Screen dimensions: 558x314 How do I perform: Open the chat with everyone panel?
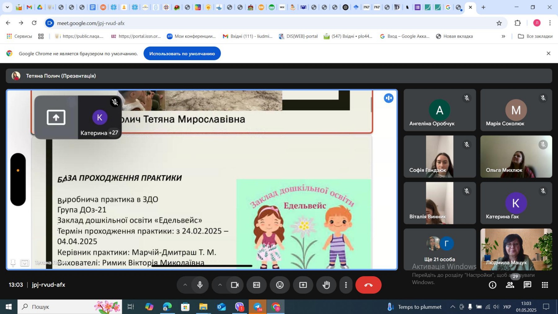point(527,285)
